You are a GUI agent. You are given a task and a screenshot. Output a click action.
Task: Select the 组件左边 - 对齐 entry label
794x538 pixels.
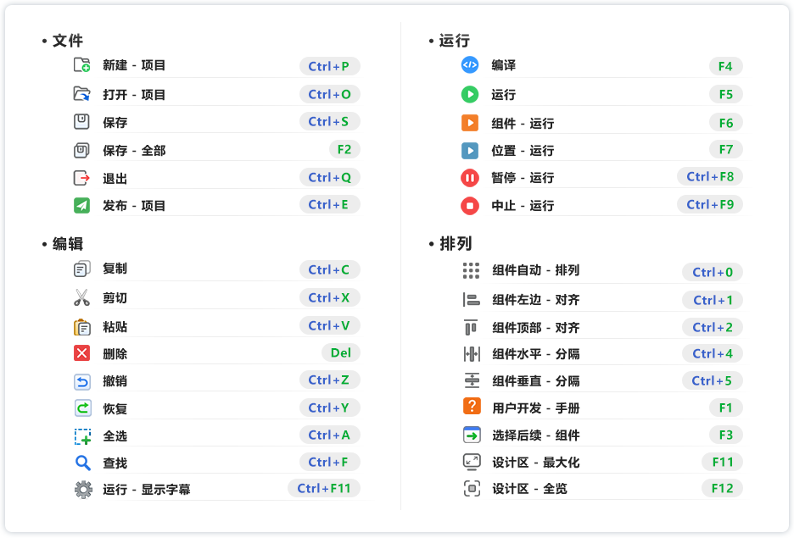pos(536,300)
